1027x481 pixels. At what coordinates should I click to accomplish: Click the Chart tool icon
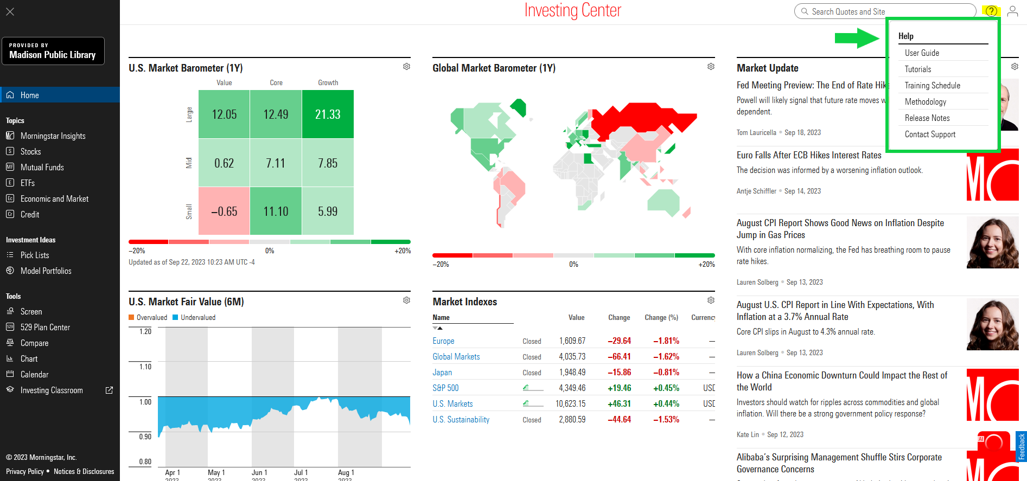click(x=10, y=358)
